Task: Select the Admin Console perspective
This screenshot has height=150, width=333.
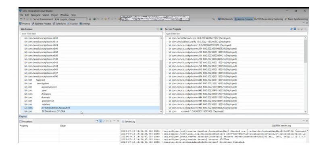Action: 244,19
